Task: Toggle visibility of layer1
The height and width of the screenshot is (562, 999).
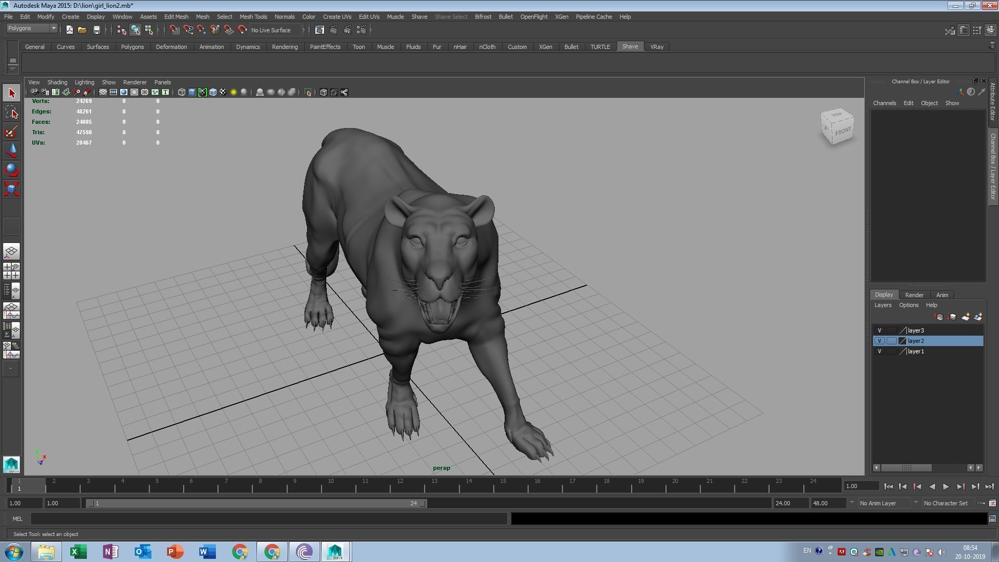Action: pyautogui.click(x=879, y=351)
